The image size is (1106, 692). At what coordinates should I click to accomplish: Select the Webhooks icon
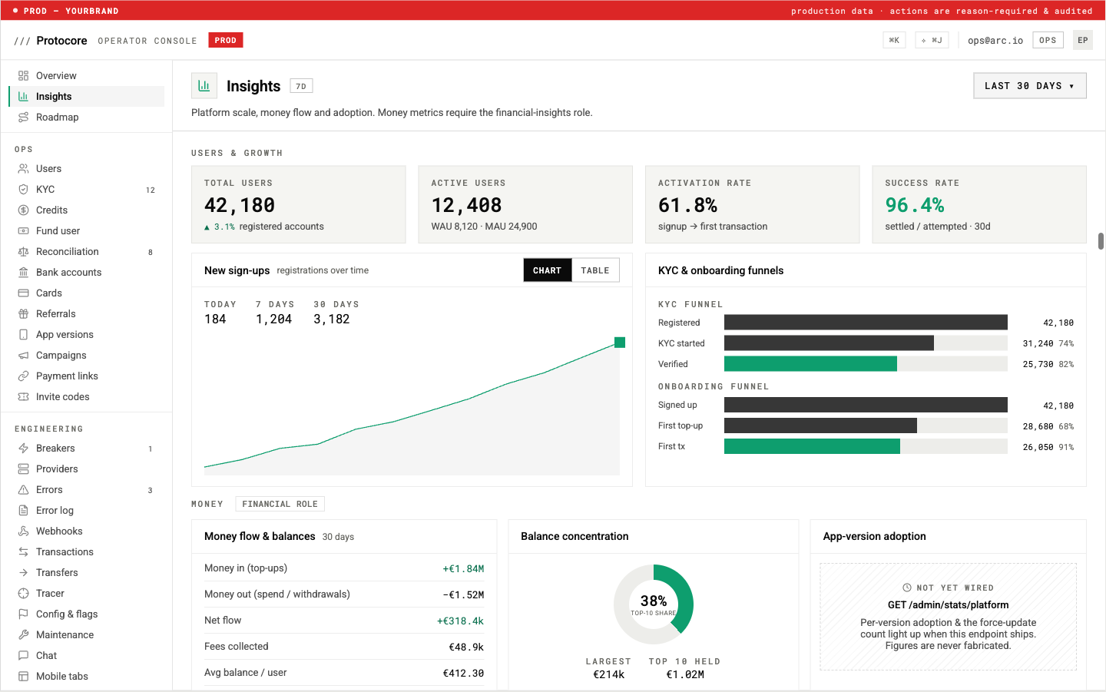(x=23, y=531)
